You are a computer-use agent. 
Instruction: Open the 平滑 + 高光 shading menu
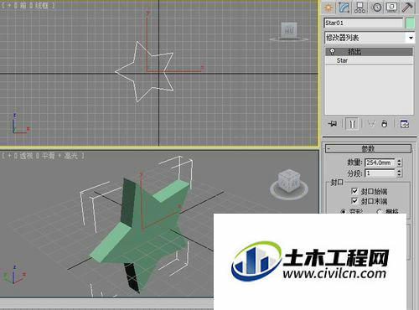click(x=59, y=156)
